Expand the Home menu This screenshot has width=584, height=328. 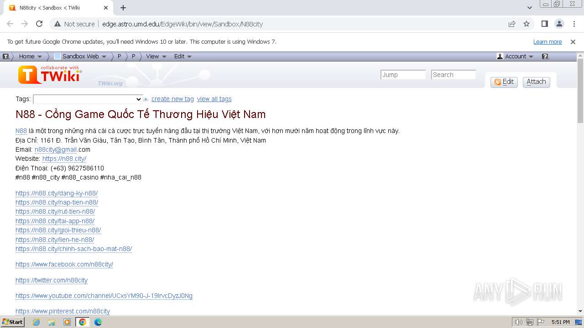coord(31,56)
